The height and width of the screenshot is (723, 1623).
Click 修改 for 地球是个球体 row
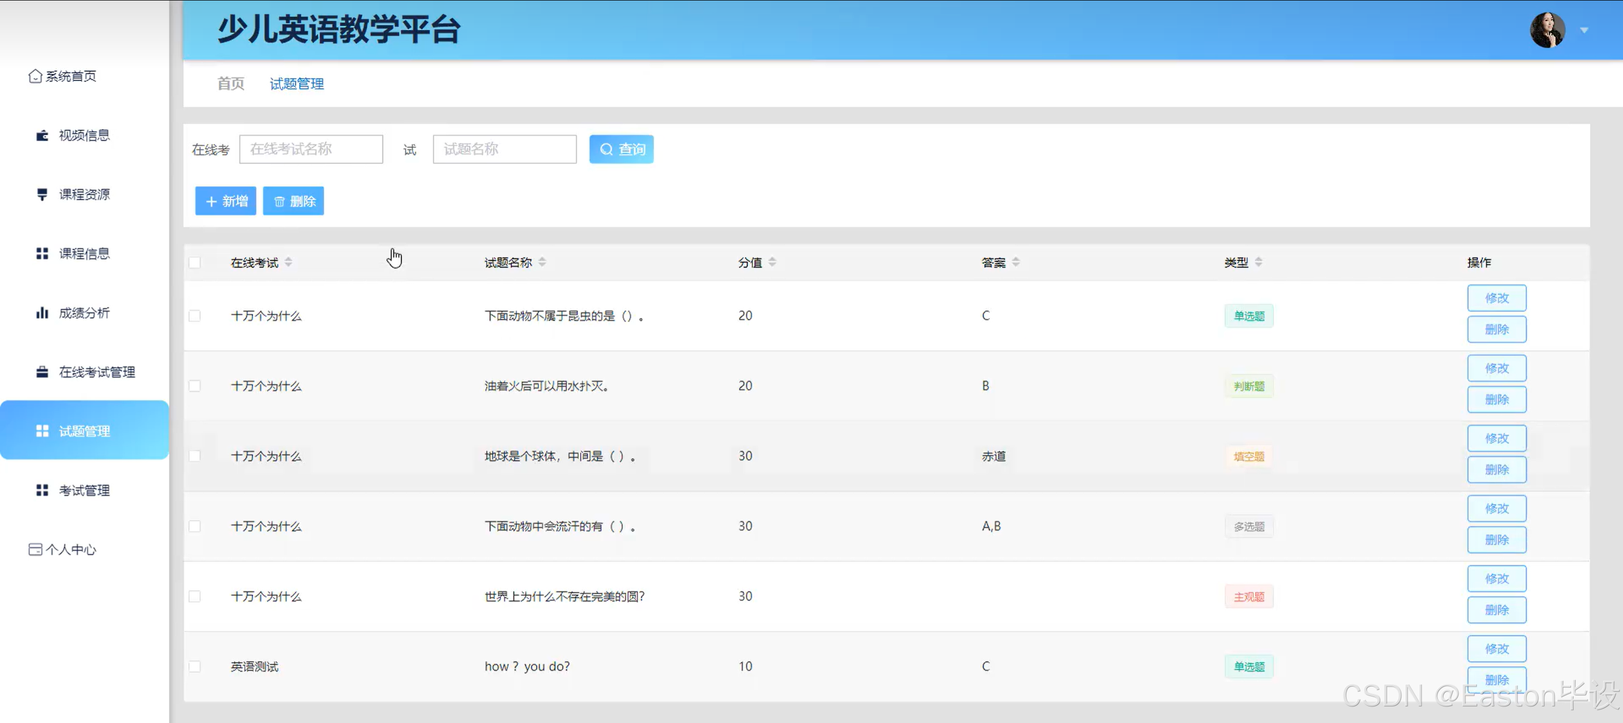pyautogui.click(x=1497, y=438)
